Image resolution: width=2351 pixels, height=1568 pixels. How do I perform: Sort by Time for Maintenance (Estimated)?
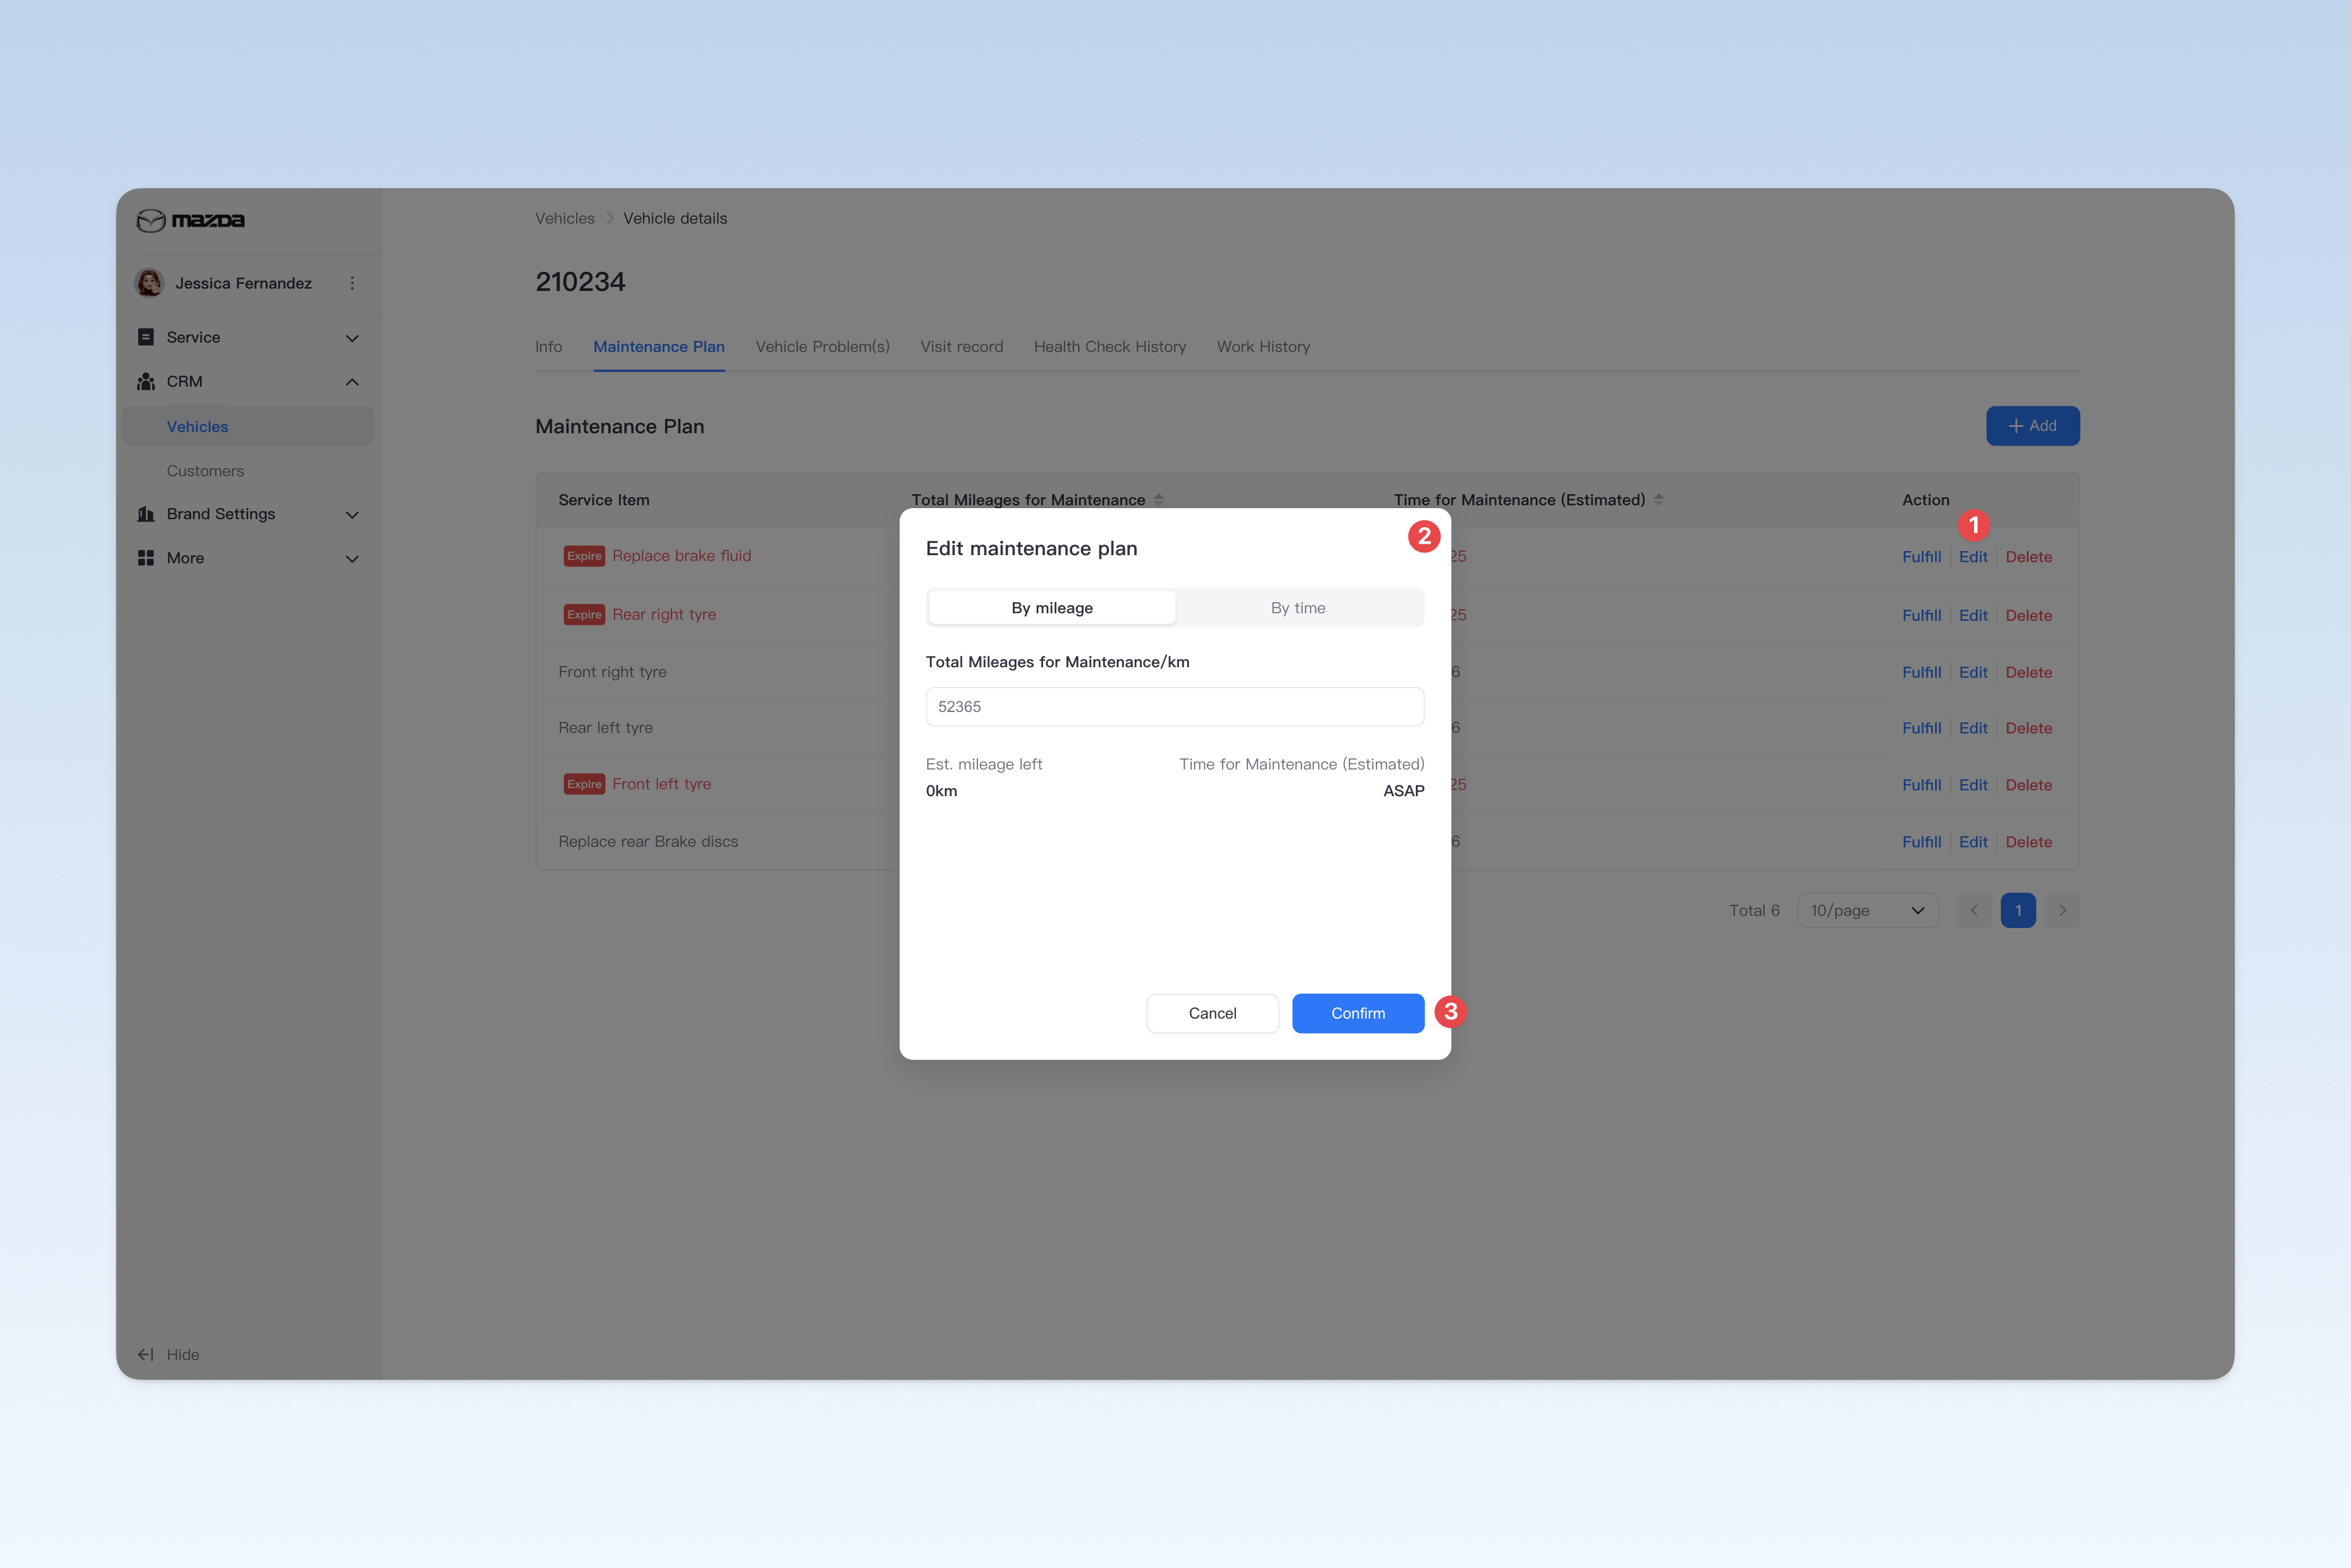pyautogui.click(x=1659, y=499)
